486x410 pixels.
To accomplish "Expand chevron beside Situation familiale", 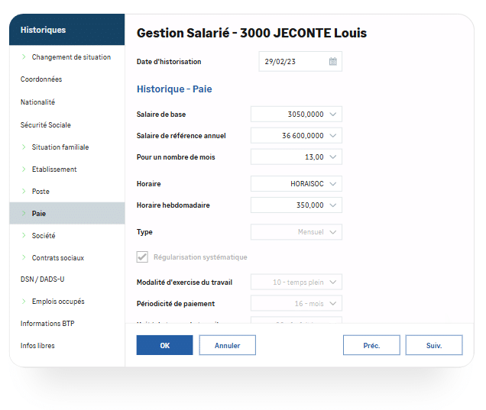I will (x=24, y=147).
